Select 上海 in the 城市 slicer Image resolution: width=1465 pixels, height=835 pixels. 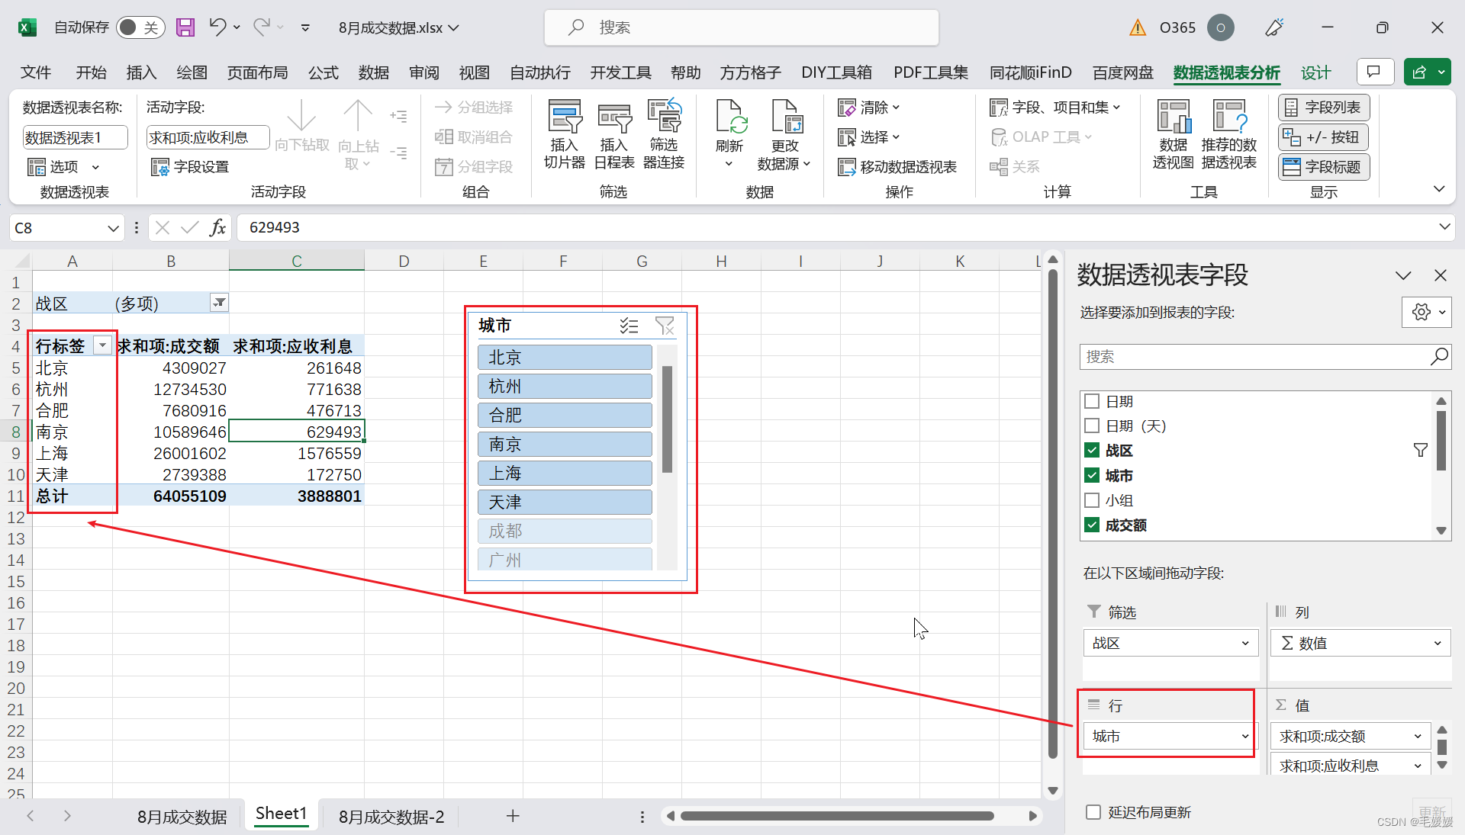point(565,473)
